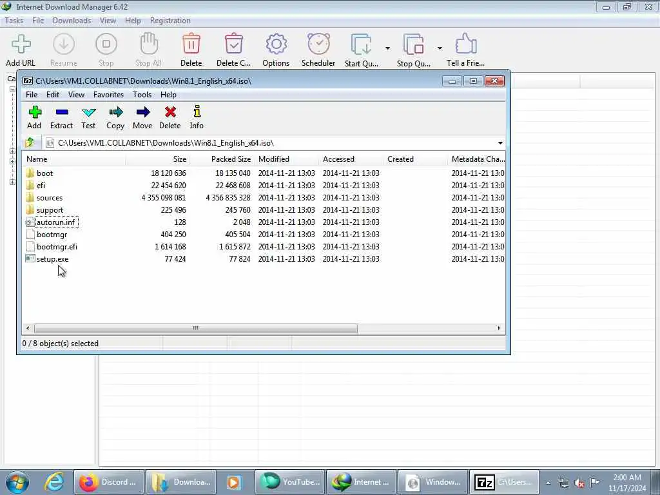660x495 pixels.
Task: Open the IDM Tasks menu
Action: coord(14,21)
